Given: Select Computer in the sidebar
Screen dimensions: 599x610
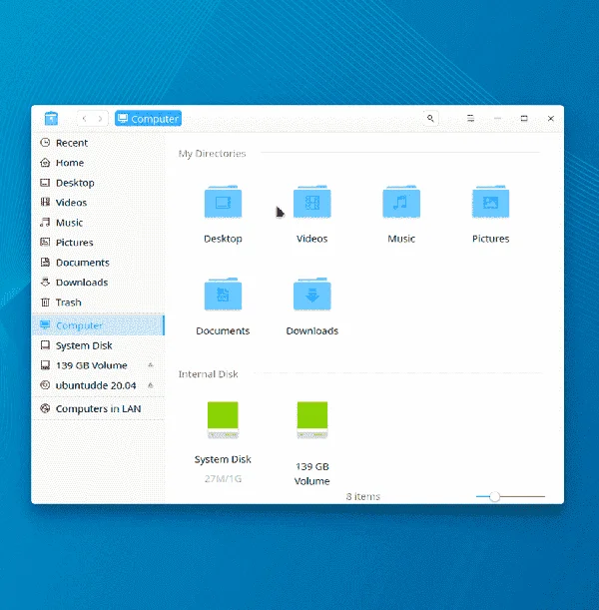Looking at the screenshot, I should pyautogui.click(x=98, y=325).
